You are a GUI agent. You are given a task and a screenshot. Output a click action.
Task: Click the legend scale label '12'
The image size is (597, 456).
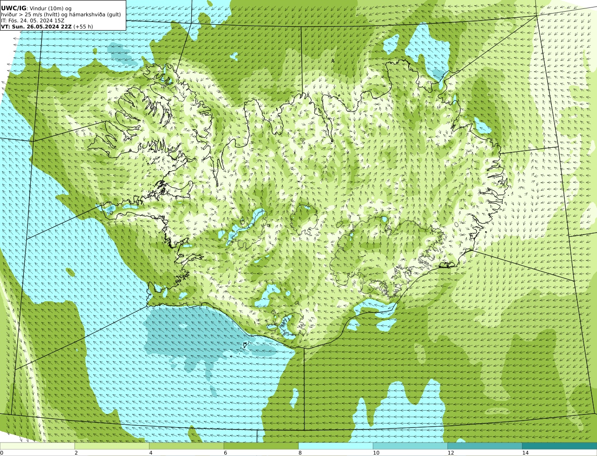pos(451,453)
